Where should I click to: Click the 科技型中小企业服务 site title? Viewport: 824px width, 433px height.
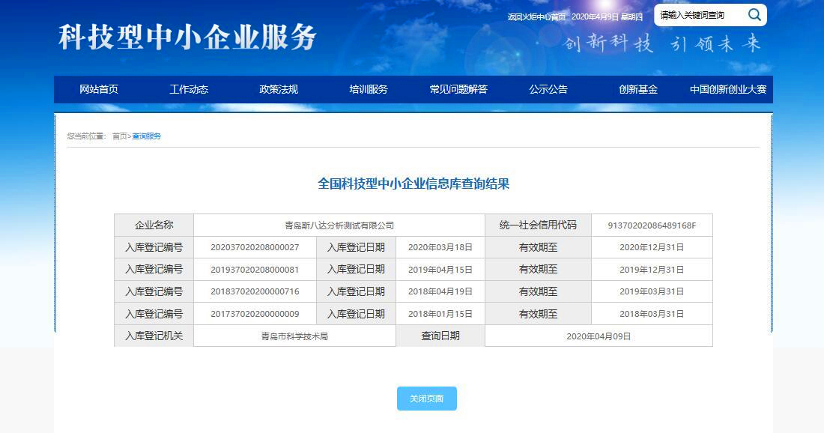pyautogui.click(x=187, y=37)
